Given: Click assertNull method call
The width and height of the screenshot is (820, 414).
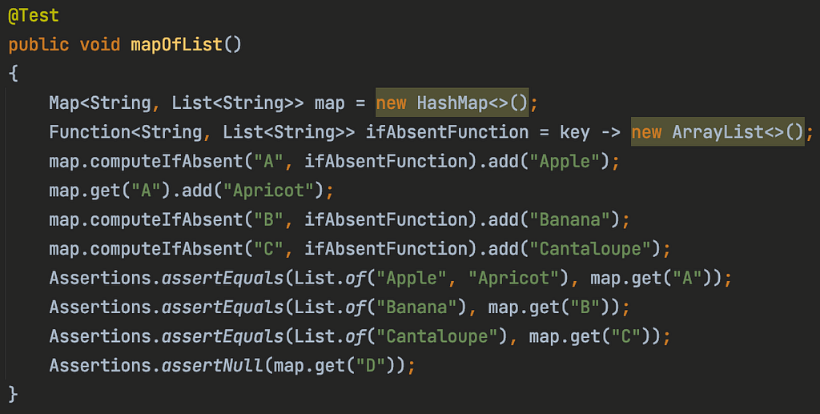Looking at the screenshot, I should pyautogui.click(x=212, y=365).
